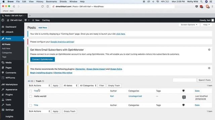
Task: Click the top Empty Trash button
Action: (x=114, y=85)
